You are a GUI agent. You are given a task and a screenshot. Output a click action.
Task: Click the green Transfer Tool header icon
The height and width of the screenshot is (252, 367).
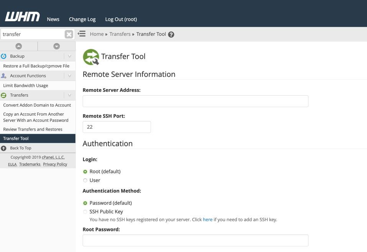(x=91, y=57)
